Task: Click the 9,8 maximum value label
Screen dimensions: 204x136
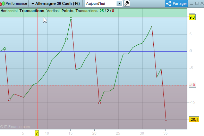Action: click(x=192, y=17)
